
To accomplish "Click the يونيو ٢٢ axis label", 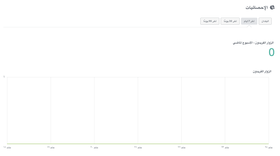I will pyautogui.click(x=182, y=147).
